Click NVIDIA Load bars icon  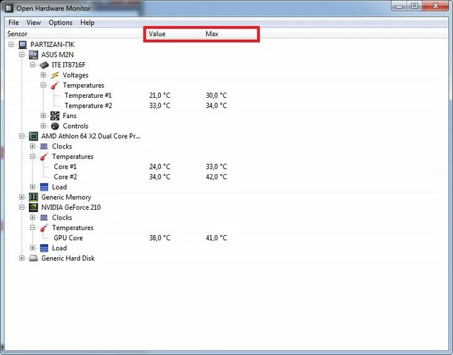pyautogui.click(x=44, y=248)
